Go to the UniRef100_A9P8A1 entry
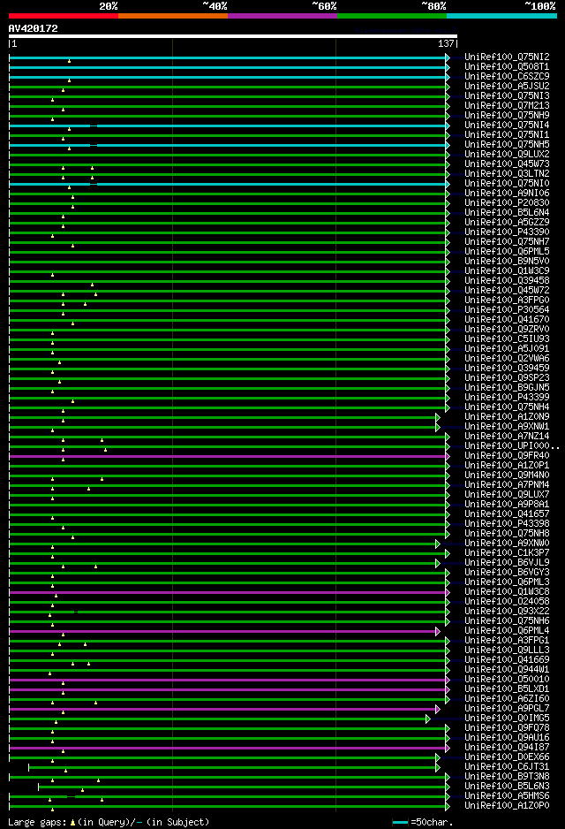565x829 pixels. (x=507, y=504)
